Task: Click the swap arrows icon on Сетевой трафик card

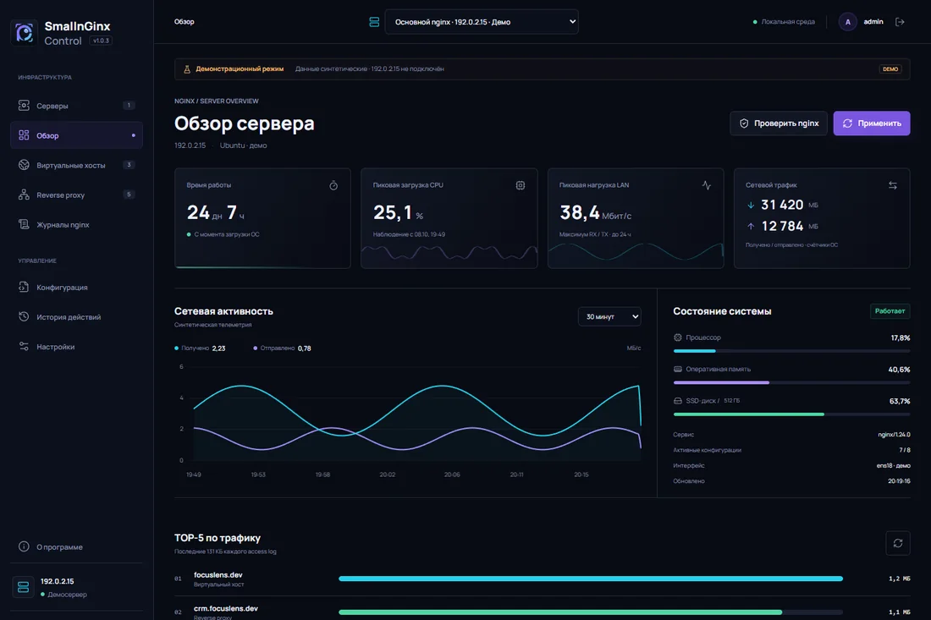Action: click(892, 186)
